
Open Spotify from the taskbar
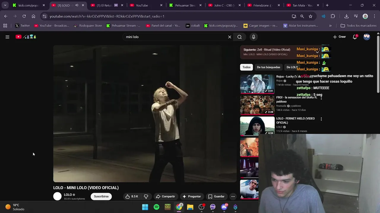click(x=156, y=207)
